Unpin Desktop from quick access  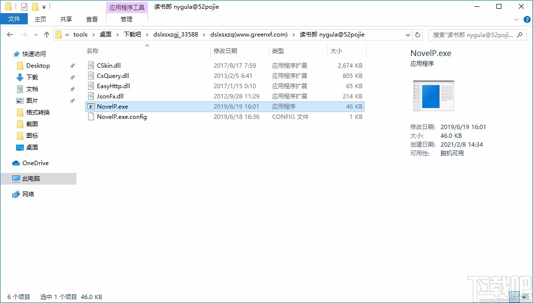click(x=72, y=65)
